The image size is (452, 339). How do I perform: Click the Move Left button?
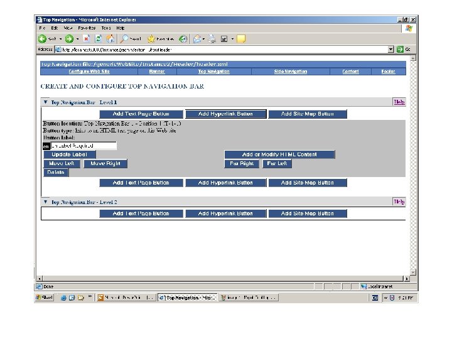62,163
